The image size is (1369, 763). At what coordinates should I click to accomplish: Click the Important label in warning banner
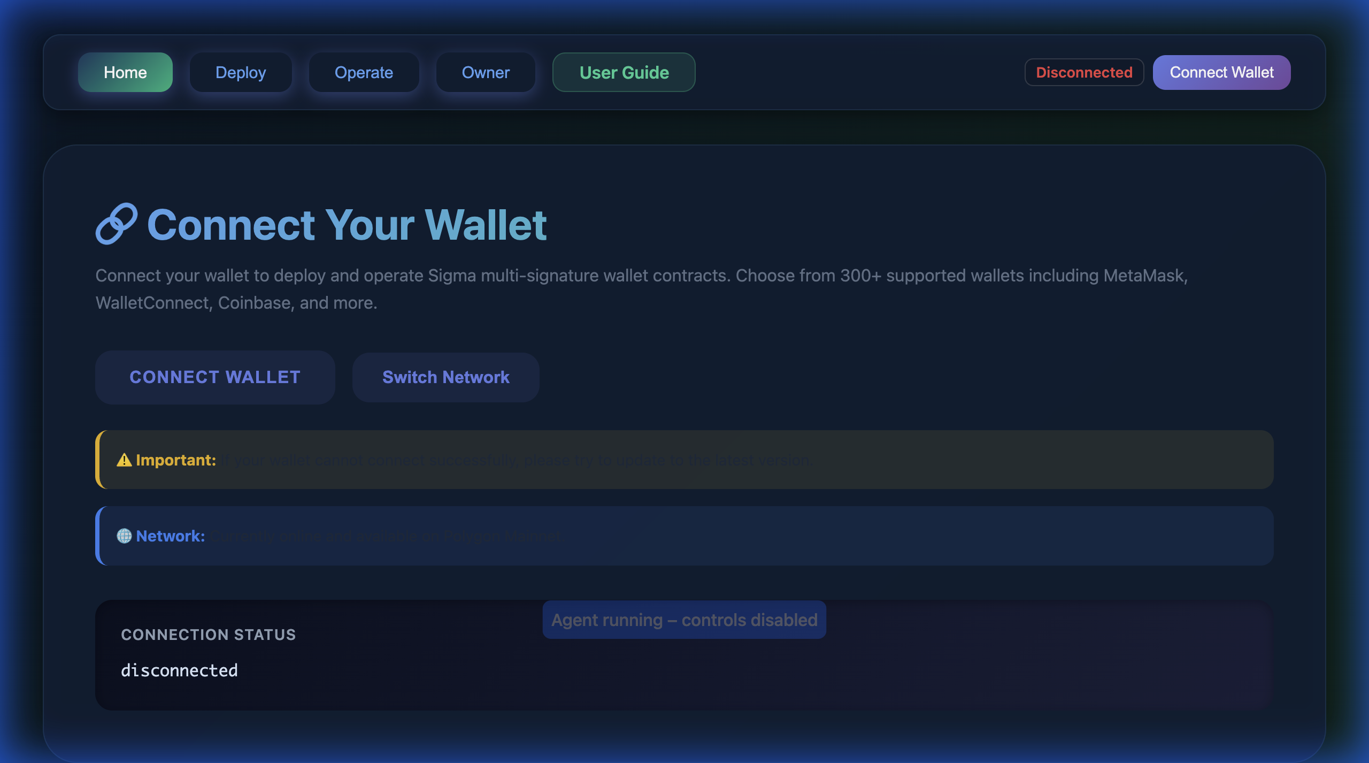pyautogui.click(x=176, y=460)
